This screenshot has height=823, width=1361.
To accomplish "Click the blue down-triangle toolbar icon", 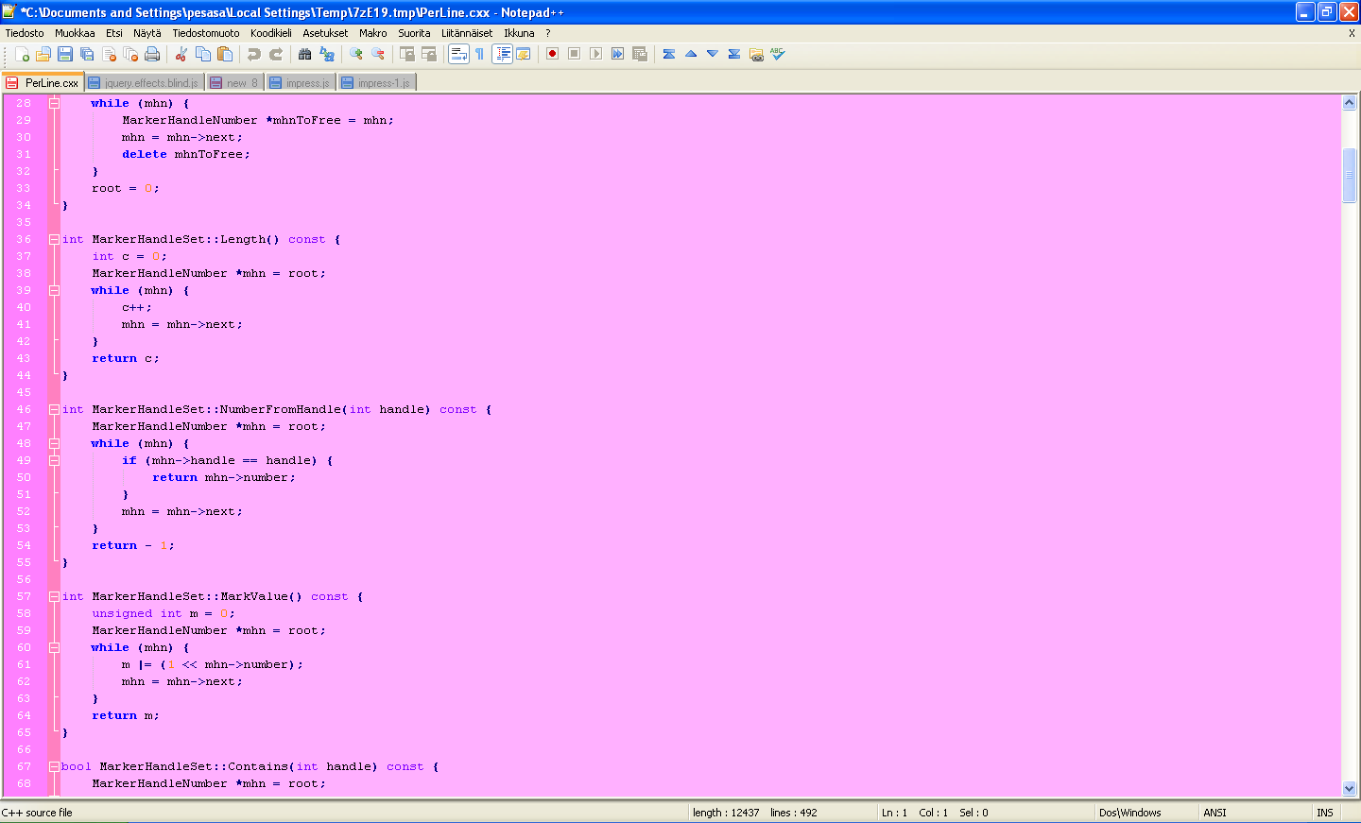I will [713, 54].
